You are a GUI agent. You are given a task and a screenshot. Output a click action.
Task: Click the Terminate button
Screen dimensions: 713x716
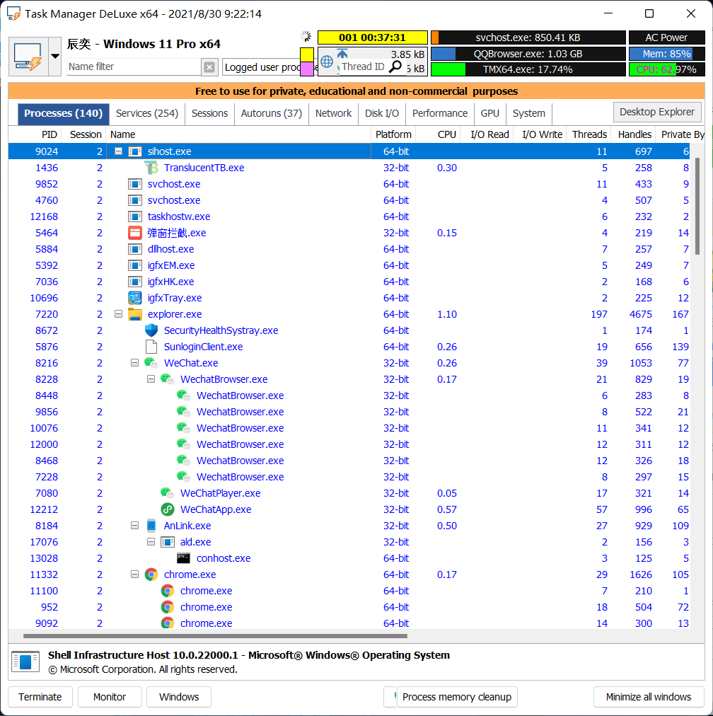point(40,697)
